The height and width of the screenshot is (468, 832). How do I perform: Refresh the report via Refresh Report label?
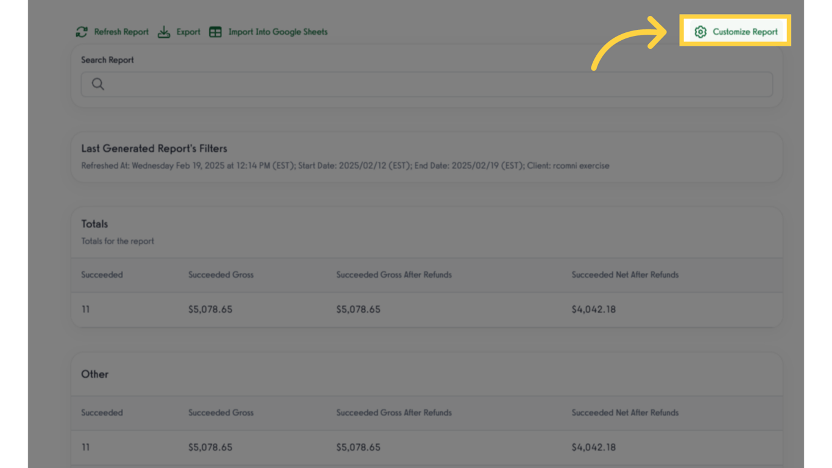[121, 32]
